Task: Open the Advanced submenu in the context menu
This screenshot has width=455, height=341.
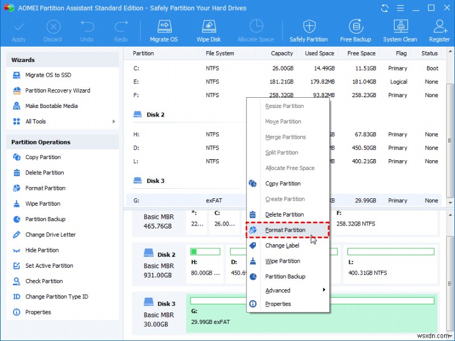Action: 278,290
